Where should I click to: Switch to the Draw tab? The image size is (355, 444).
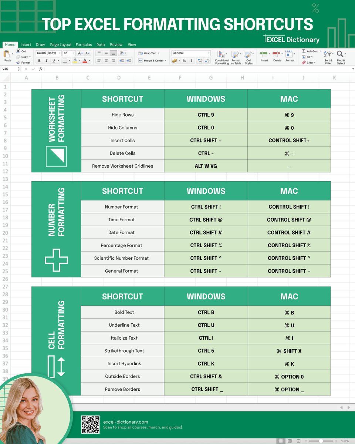40,45
